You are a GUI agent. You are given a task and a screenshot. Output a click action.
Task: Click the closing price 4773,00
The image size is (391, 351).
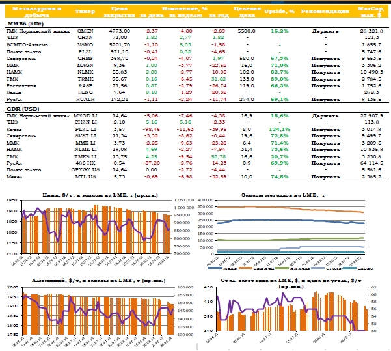[x=120, y=31]
